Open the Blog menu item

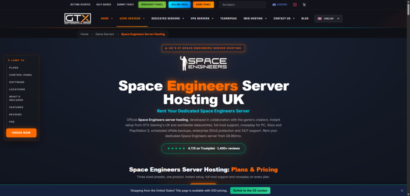click(305, 18)
